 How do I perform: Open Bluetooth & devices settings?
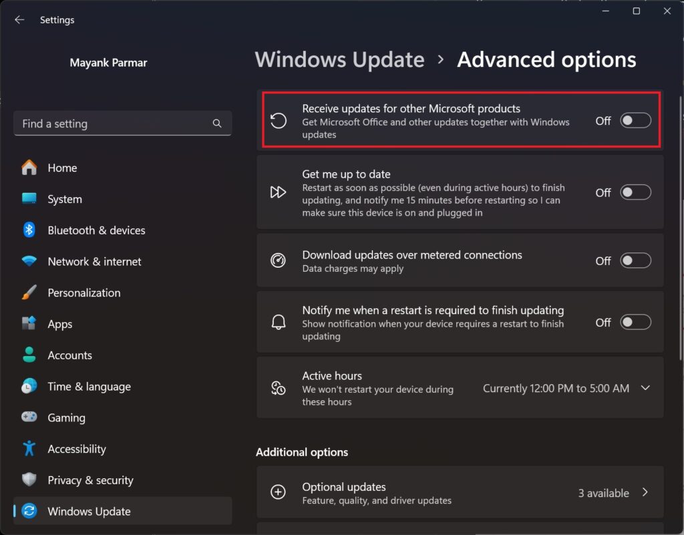[x=28, y=230]
